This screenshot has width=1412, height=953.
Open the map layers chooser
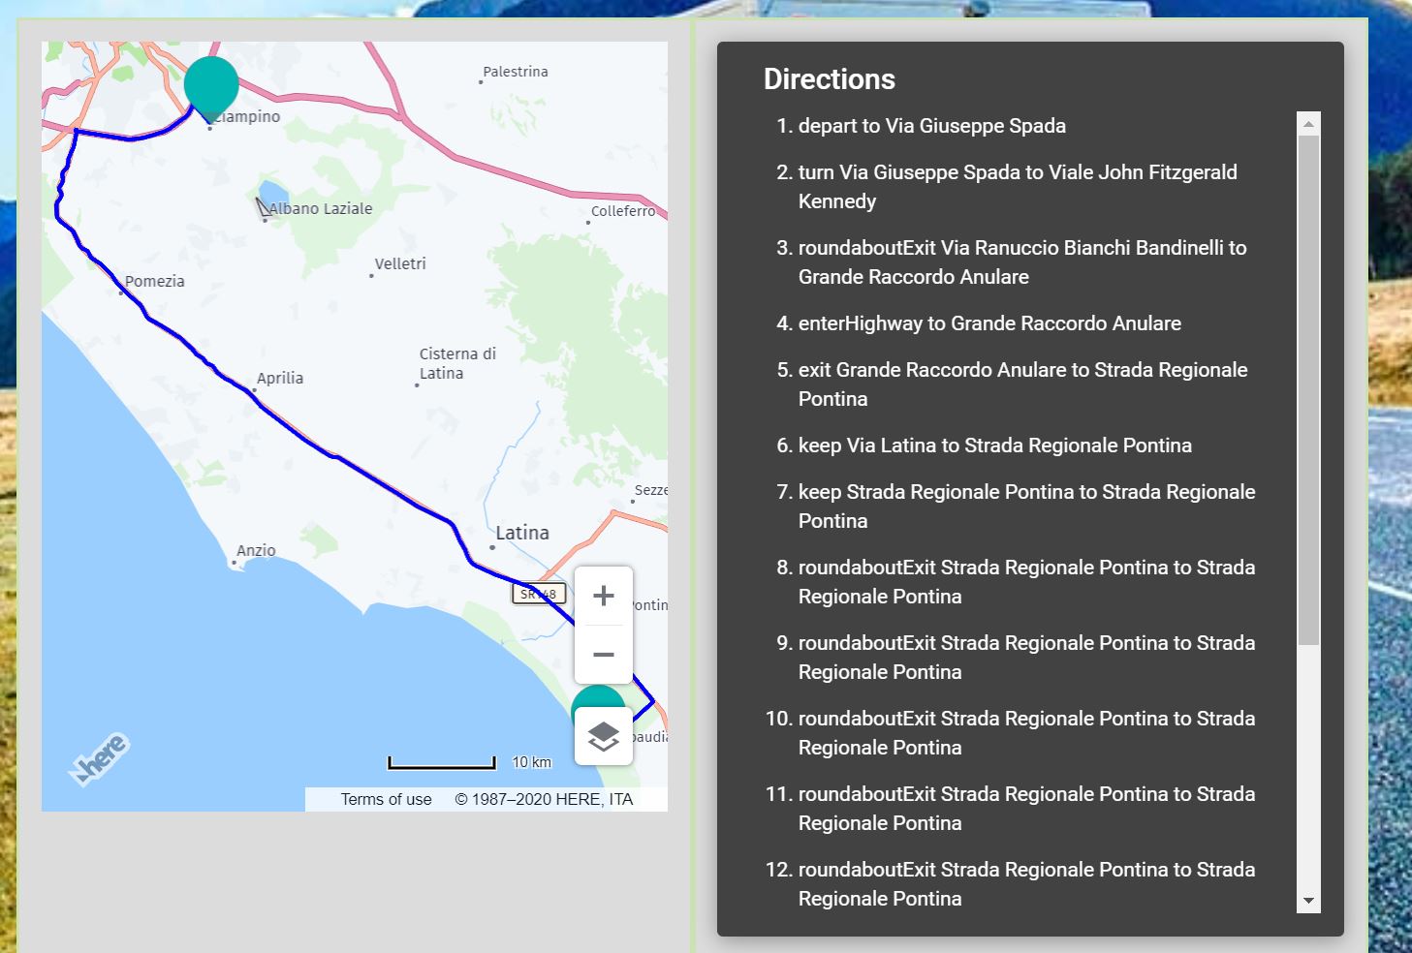click(x=603, y=736)
